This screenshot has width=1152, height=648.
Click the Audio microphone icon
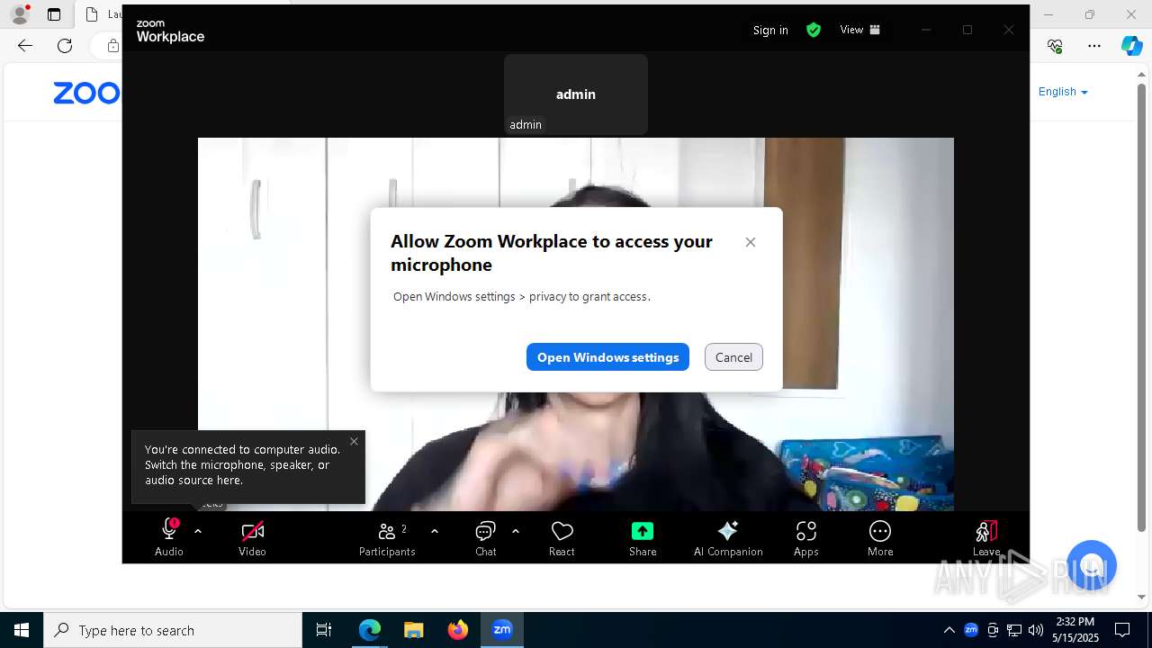pos(169,531)
